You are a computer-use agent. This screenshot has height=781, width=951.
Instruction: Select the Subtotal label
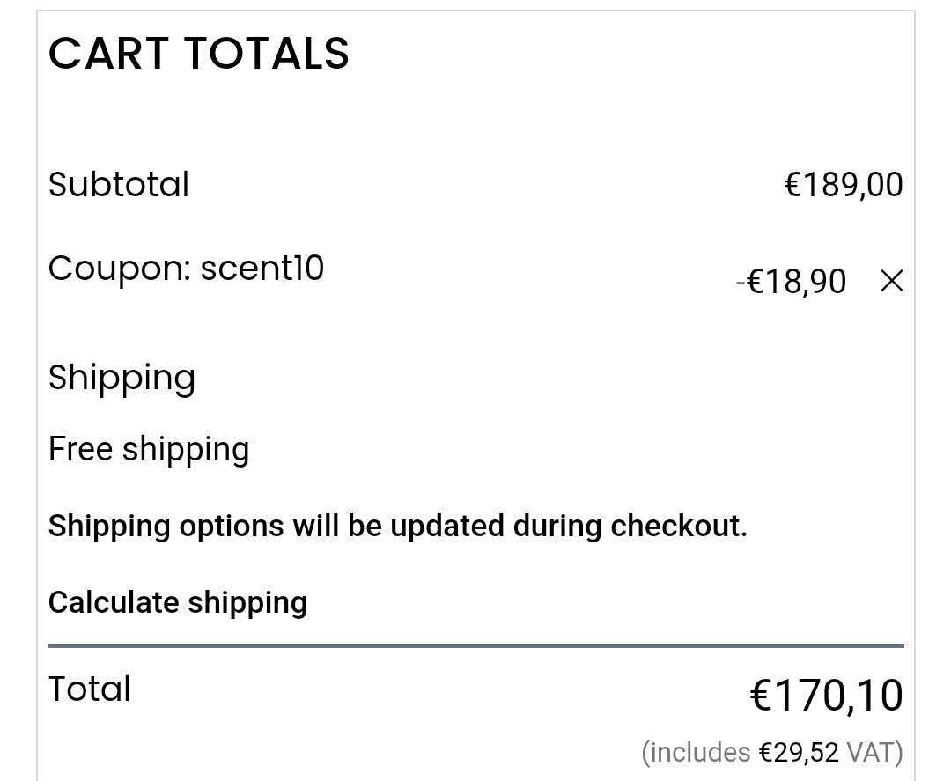119,185
